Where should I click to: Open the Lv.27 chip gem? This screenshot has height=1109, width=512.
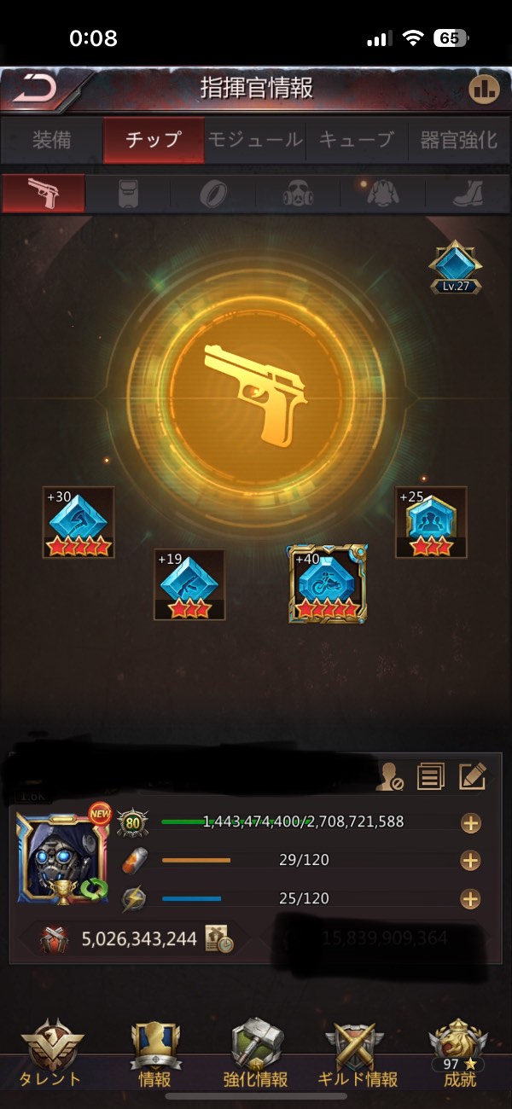[x=456, y=267]
